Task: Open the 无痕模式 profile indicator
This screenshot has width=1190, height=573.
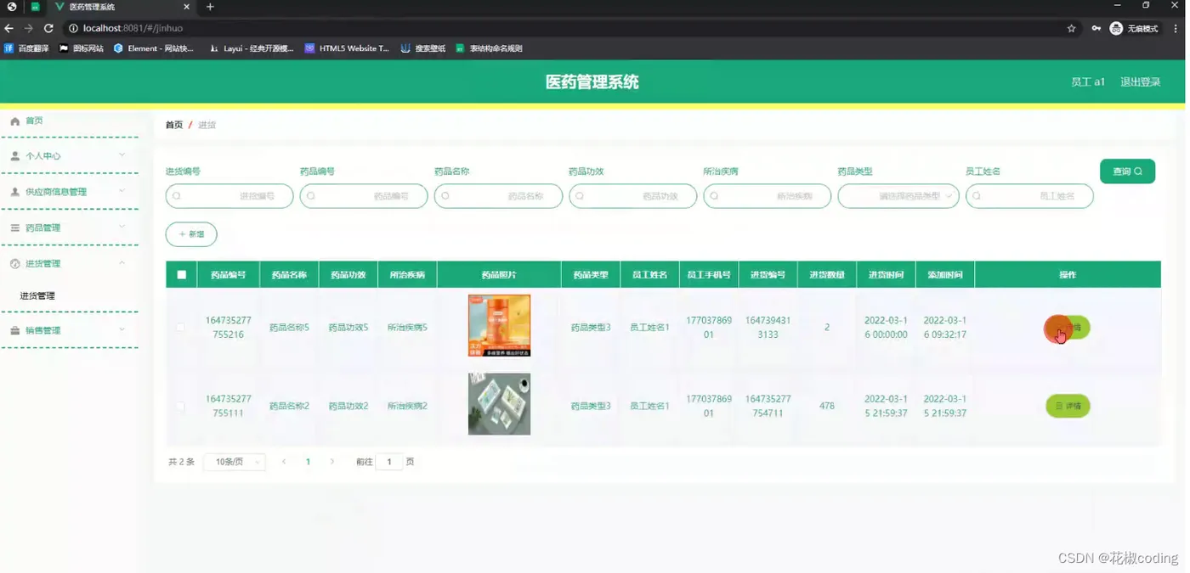Action: coord(1135,28)
